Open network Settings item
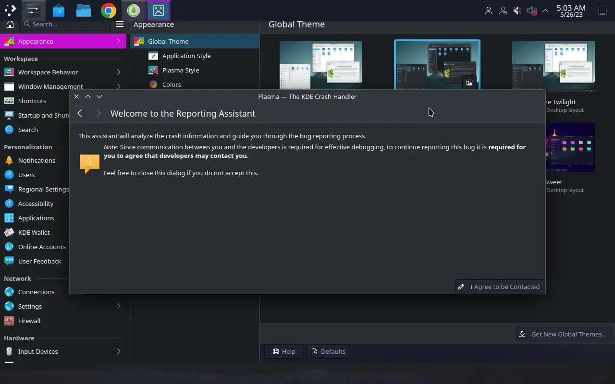Image resolution: width=615 pixels, height=384 pixels. 63,306
